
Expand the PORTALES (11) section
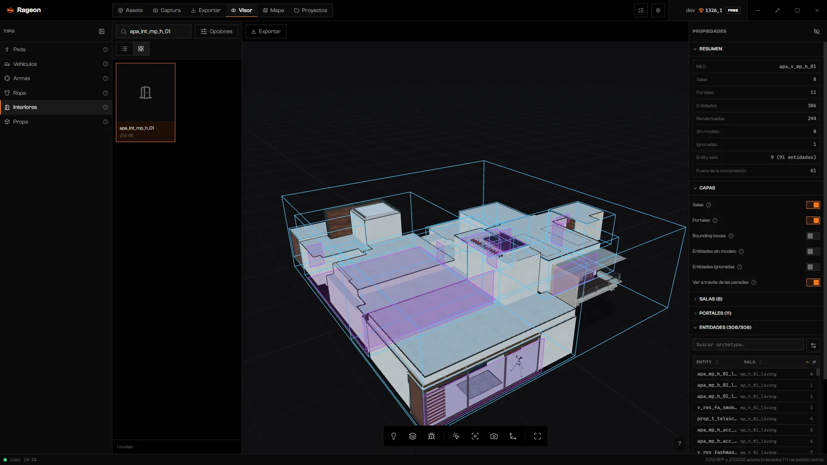[715, 313]
